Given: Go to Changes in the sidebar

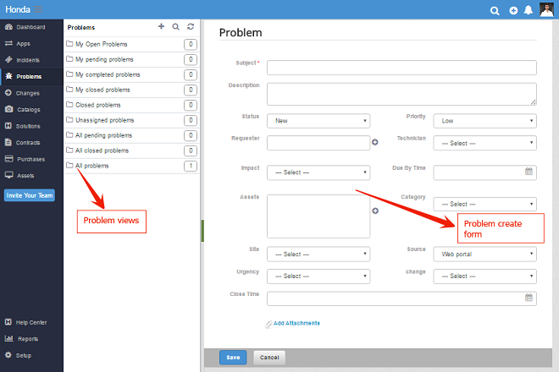Looking at the screenshot, I should 31,93.
